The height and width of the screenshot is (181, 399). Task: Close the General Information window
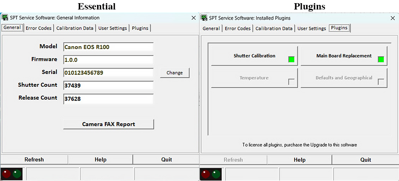[193, 18]
